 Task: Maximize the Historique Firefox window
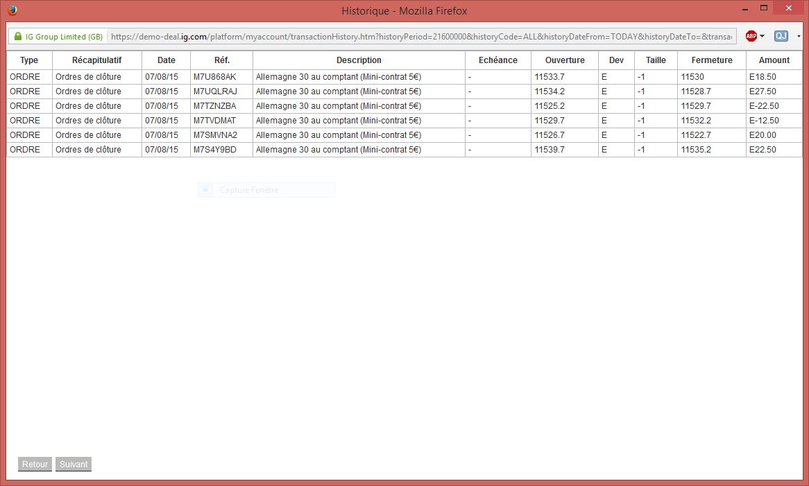(x=764, y=8)
